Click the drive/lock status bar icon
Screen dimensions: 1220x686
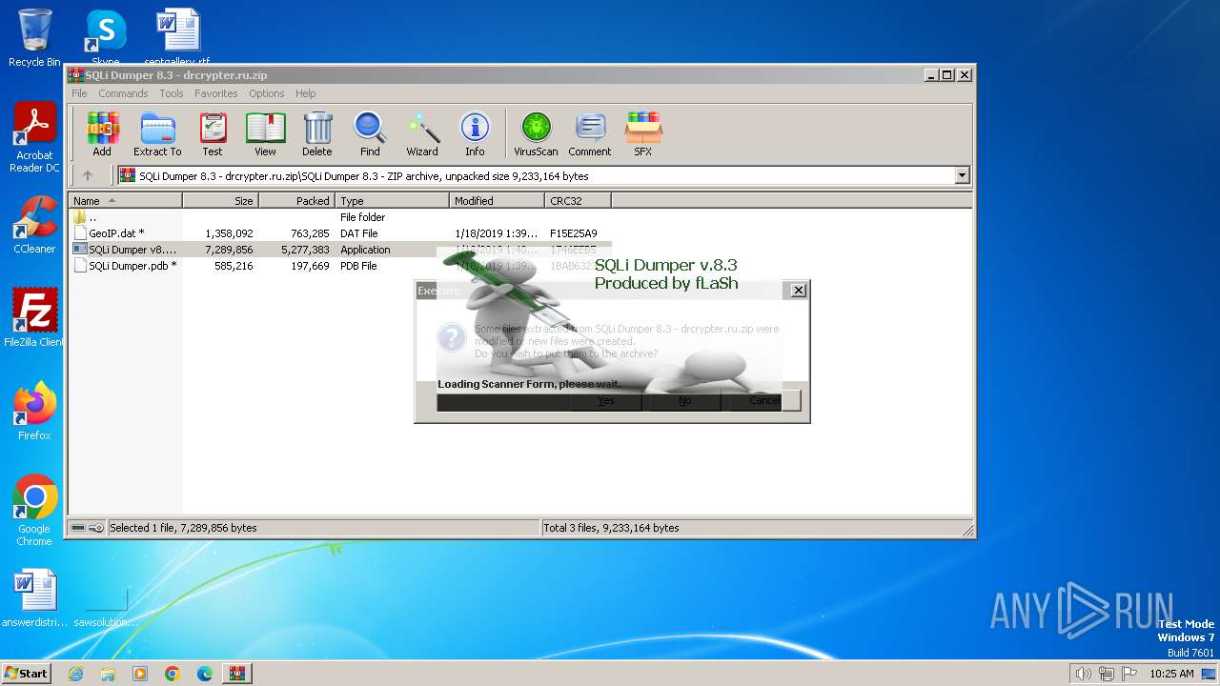click(88, 528)
